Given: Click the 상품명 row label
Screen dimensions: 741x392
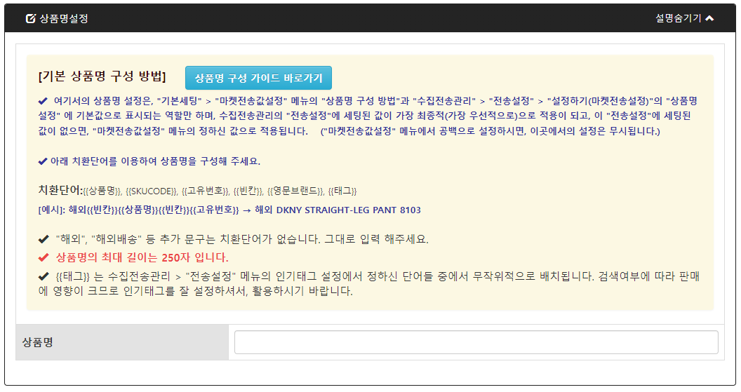Looking at the screenshot, I should (38, 342).
